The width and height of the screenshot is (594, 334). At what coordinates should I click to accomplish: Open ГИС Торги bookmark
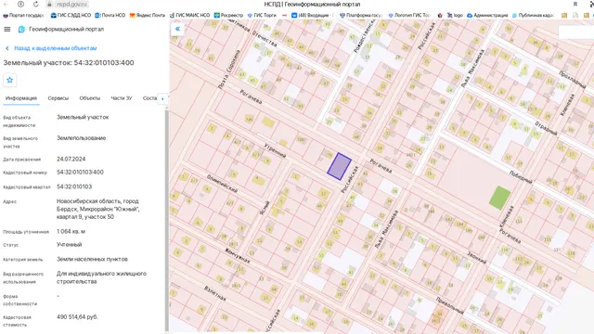click(x=262, y=15)
